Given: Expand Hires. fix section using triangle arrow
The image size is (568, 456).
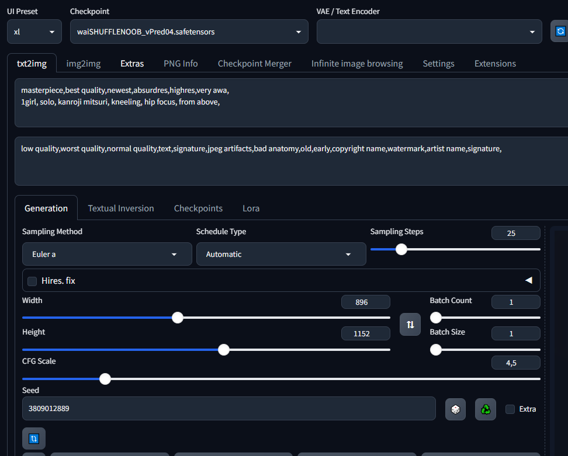Looking at the screenshot, I should pyautogui.click(x=528, y=280).
